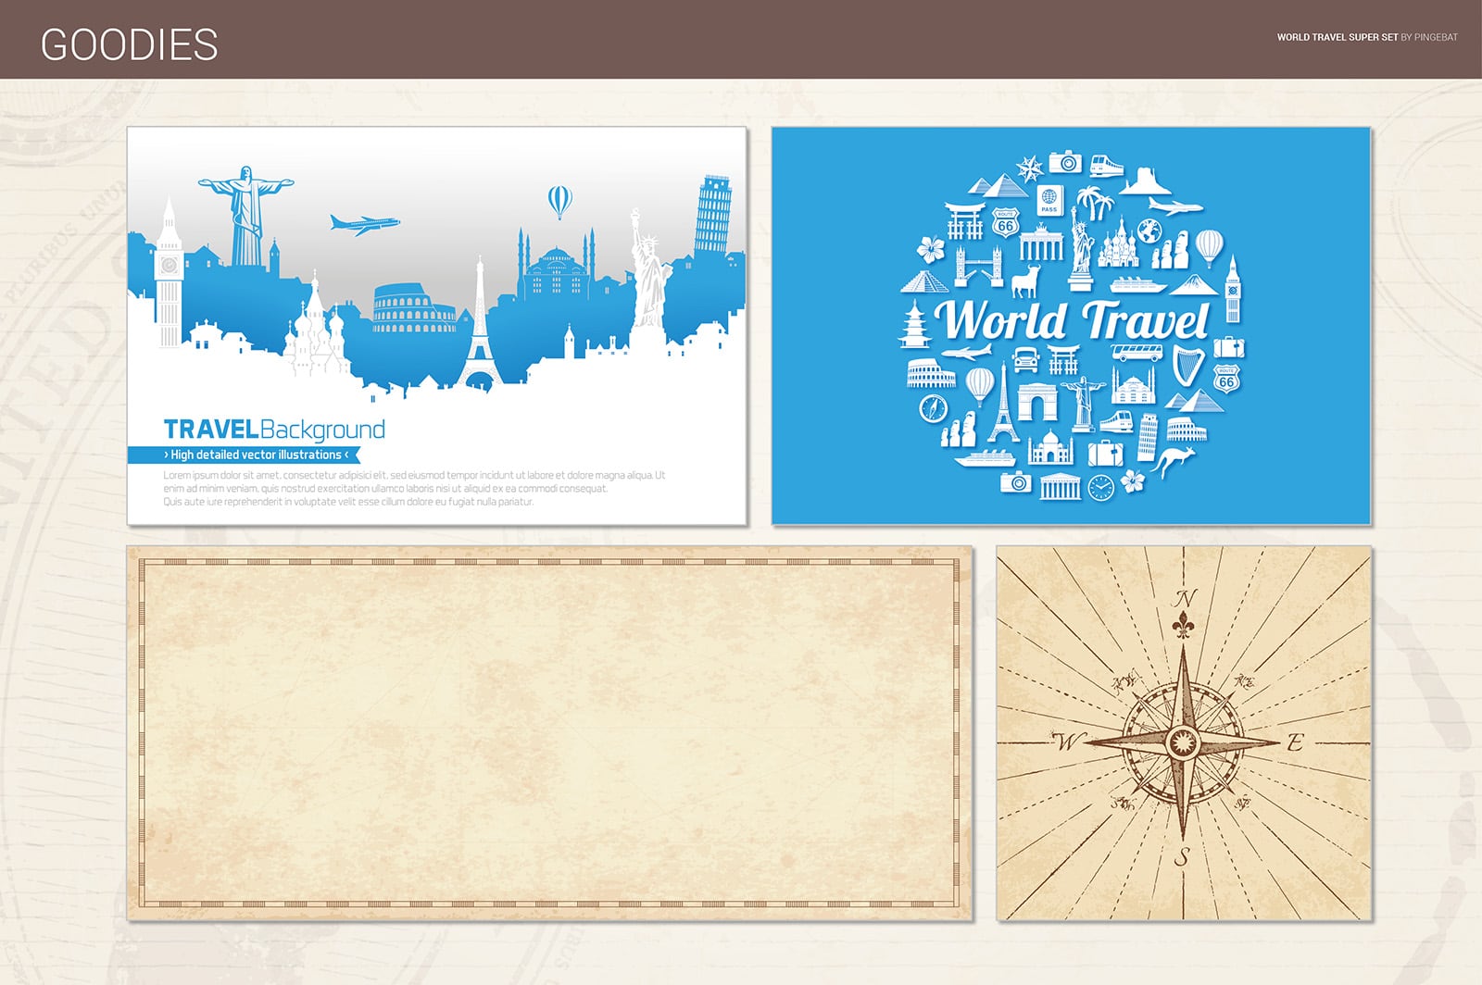1482x985 pixels.
Task: Select the Leaning Tower in skyline banner
Action: pyautogui.click(x=713, y=215)
